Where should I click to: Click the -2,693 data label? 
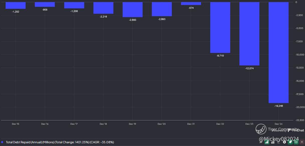[x=162, y=19]
